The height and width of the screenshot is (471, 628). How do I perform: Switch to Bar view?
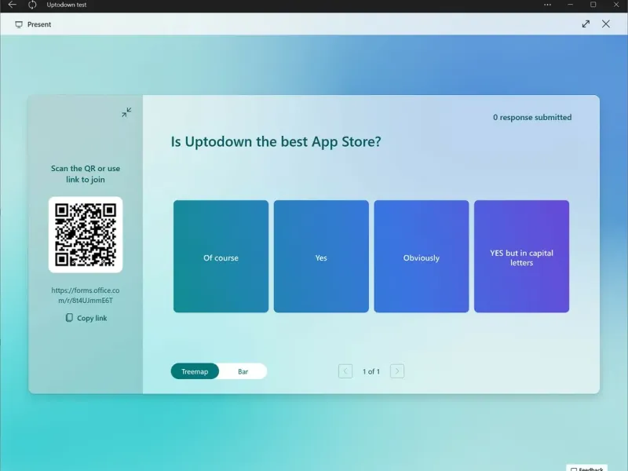[x=243, y=371]
